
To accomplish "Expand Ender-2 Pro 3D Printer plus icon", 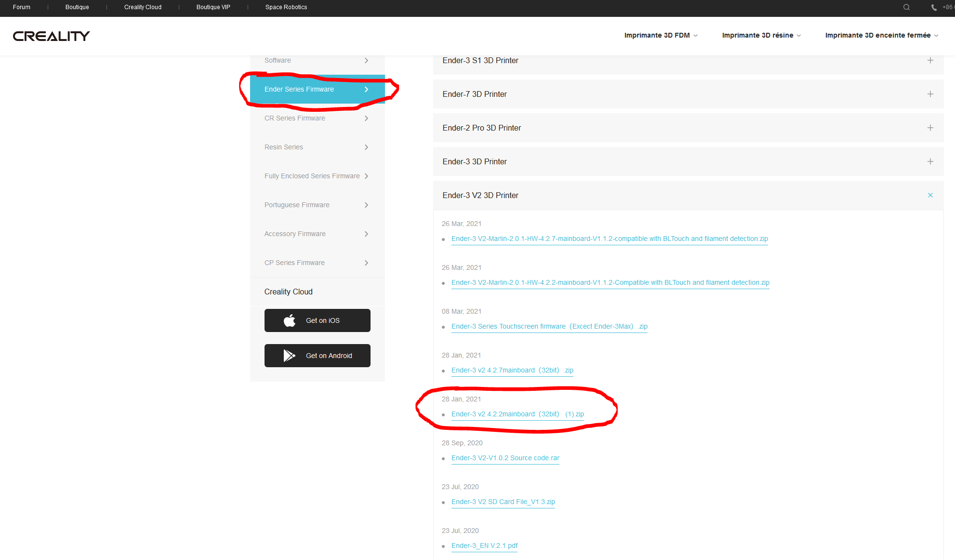I will (x=930, y=128).
